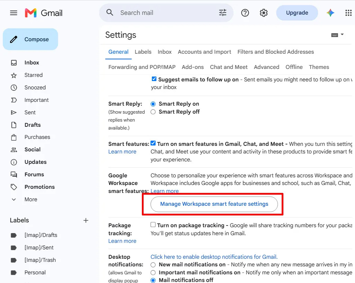Open the Gemini sparkle icon
This screenshot has width=355, height=283.
(330, 13)
